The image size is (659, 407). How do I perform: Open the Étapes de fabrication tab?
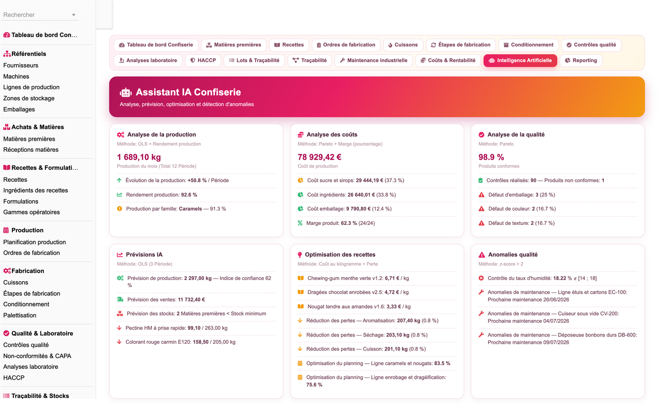(461, 45)
